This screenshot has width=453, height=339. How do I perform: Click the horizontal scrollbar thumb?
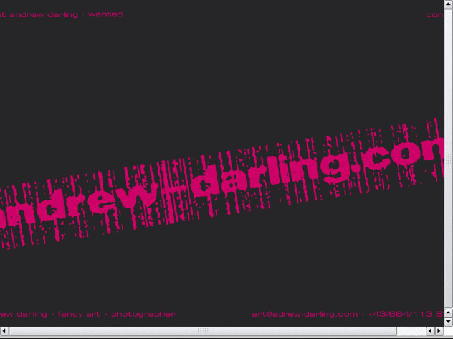click(x=203, y=331)
